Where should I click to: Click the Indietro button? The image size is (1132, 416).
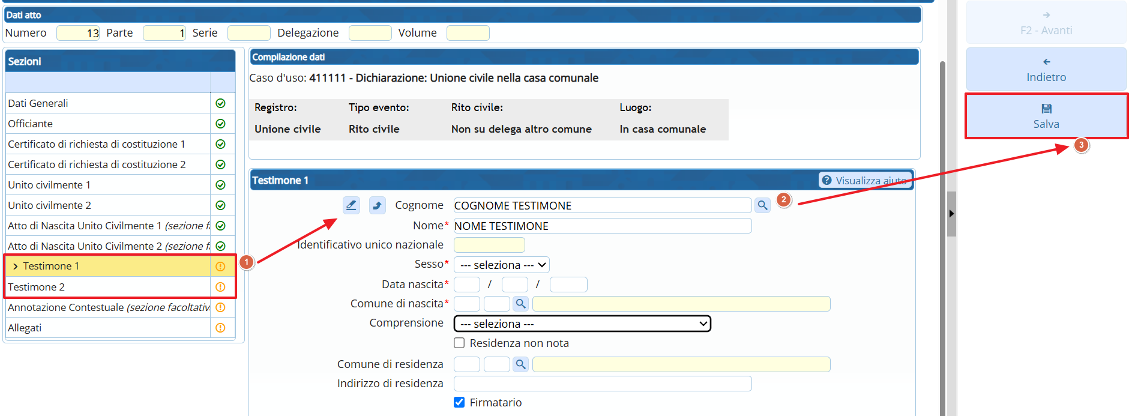[1046, 70]
